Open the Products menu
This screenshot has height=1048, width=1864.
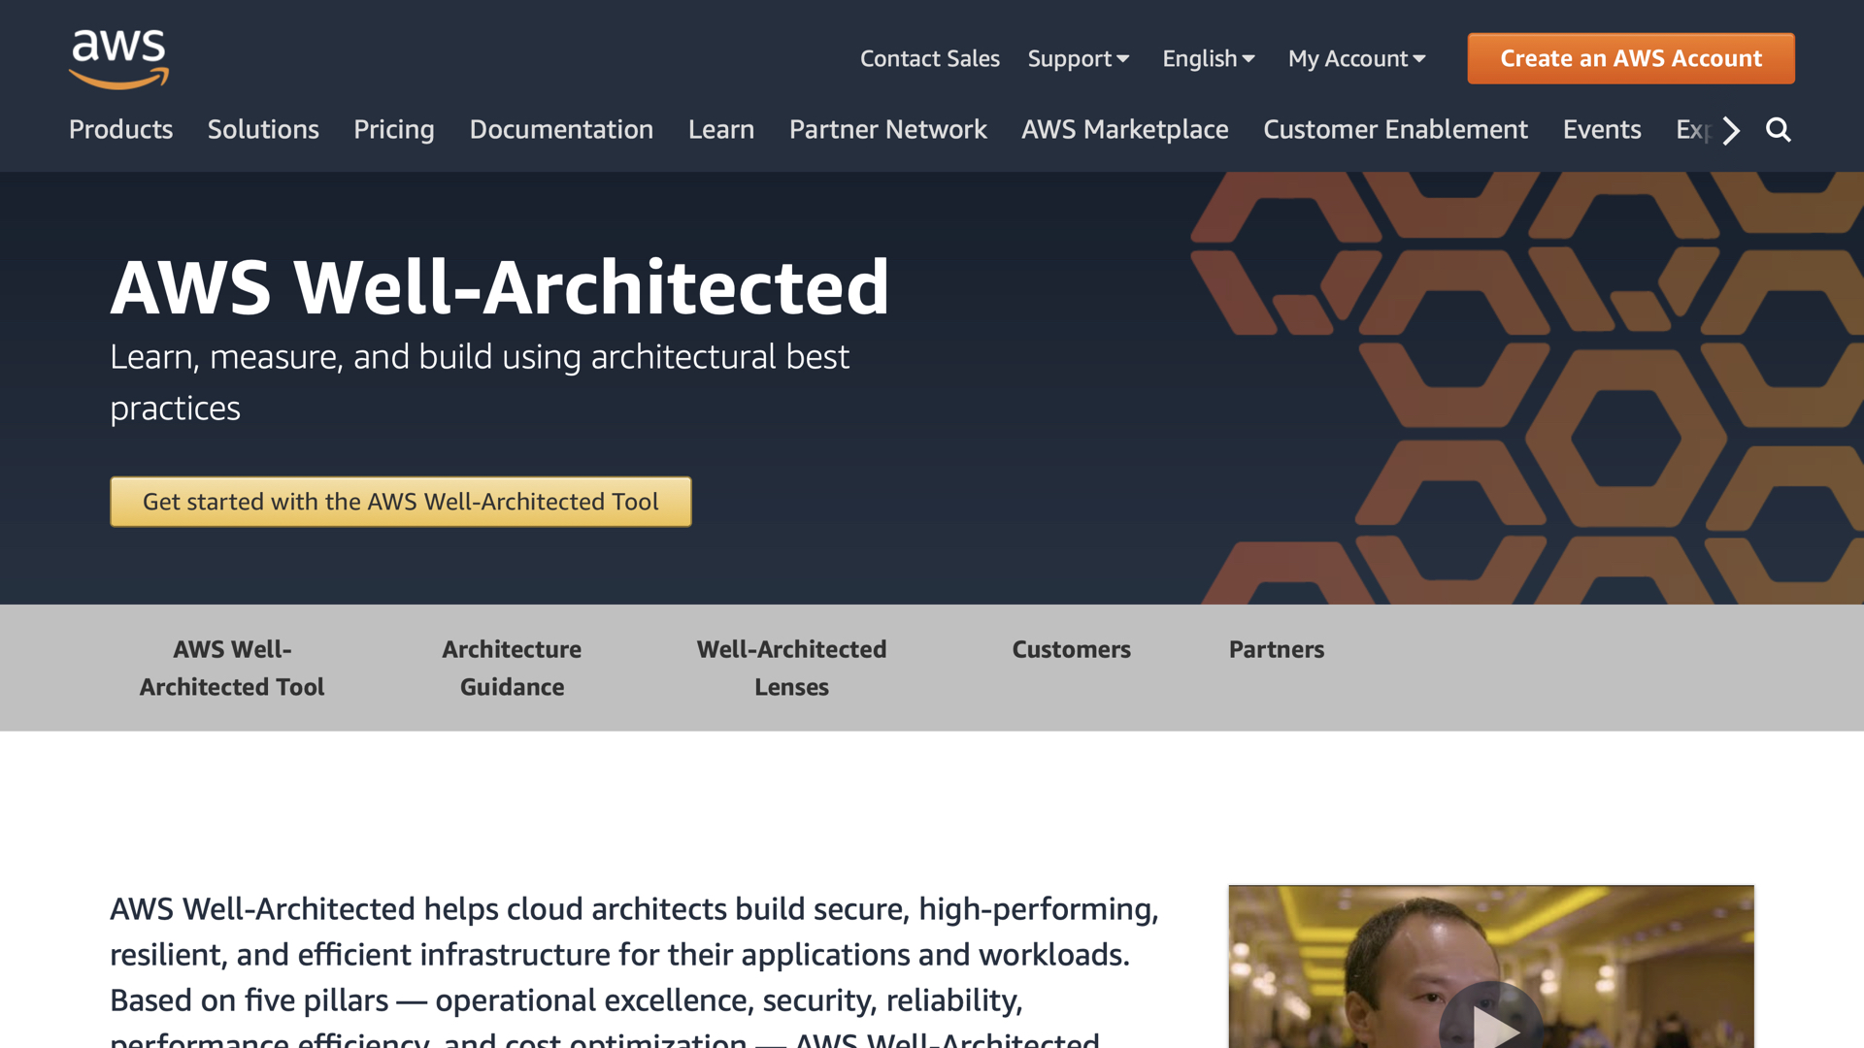coord(120,130)
